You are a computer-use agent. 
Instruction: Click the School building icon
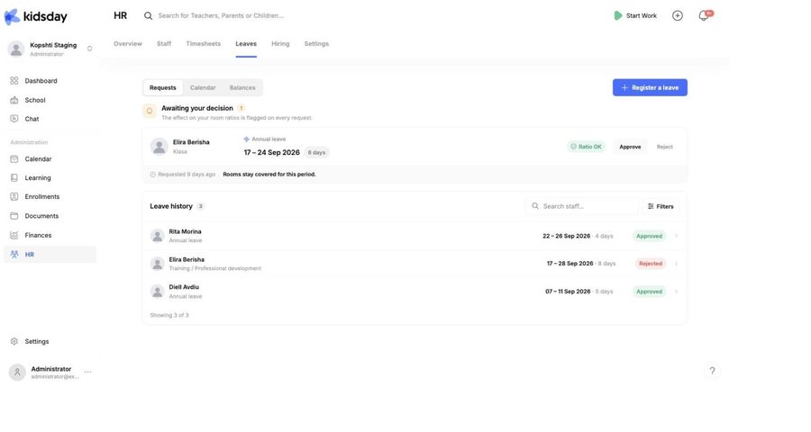point(14,100)
